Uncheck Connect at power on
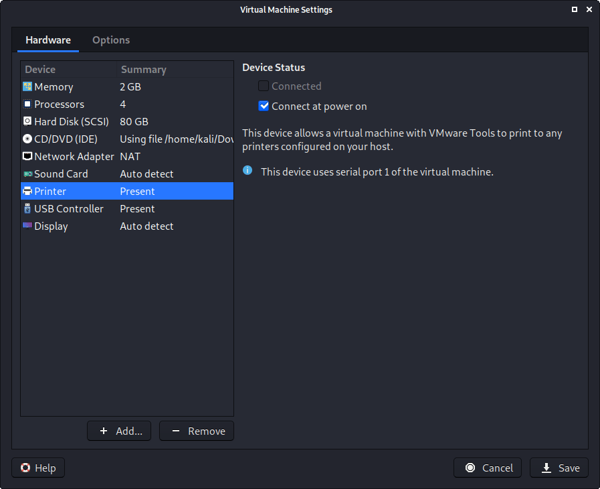 tap(264, 106)
